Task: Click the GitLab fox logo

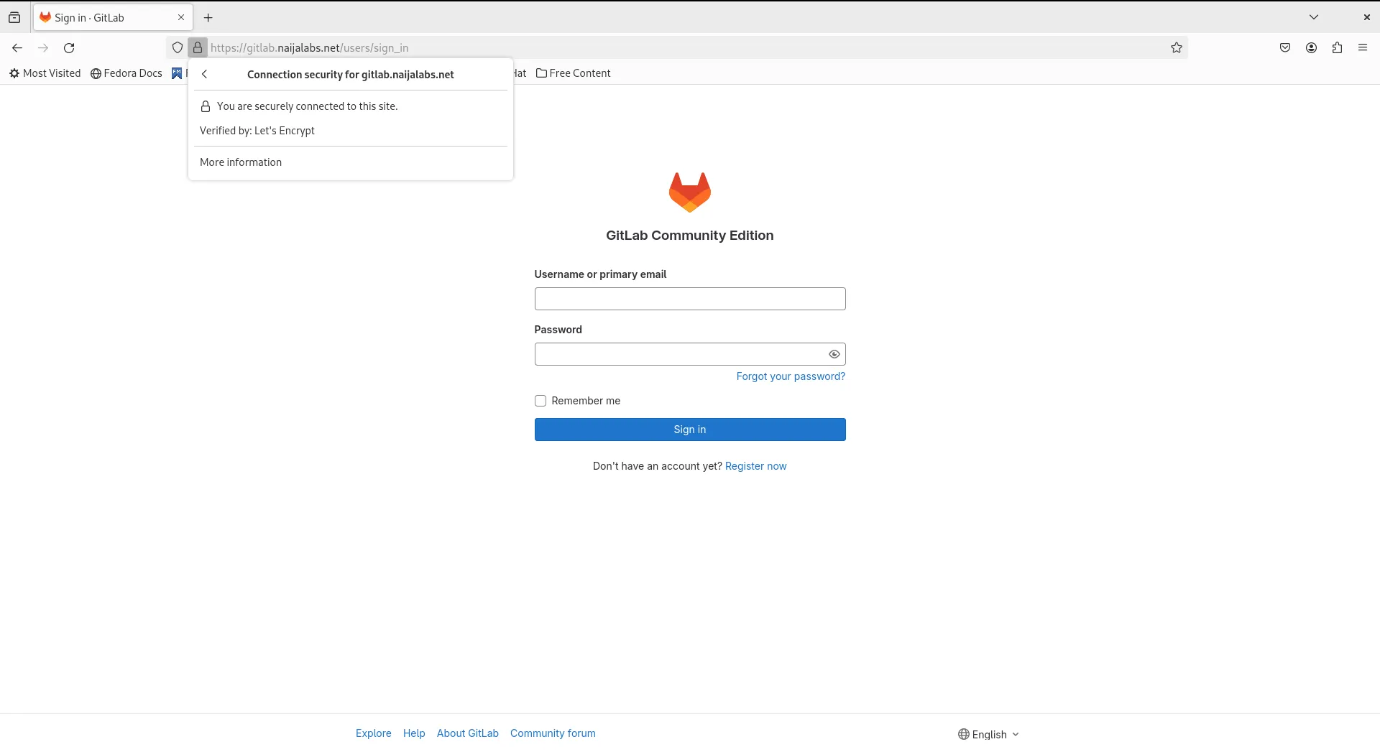Action: pyautogui.click(x=690, y=192)
